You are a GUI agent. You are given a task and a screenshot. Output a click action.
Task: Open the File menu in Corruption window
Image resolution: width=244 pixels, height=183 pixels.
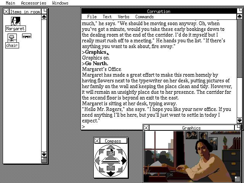click(x=92, y=17)
